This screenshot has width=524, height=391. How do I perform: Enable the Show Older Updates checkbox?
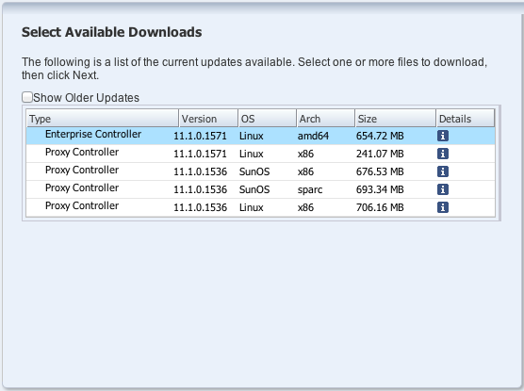27,97
